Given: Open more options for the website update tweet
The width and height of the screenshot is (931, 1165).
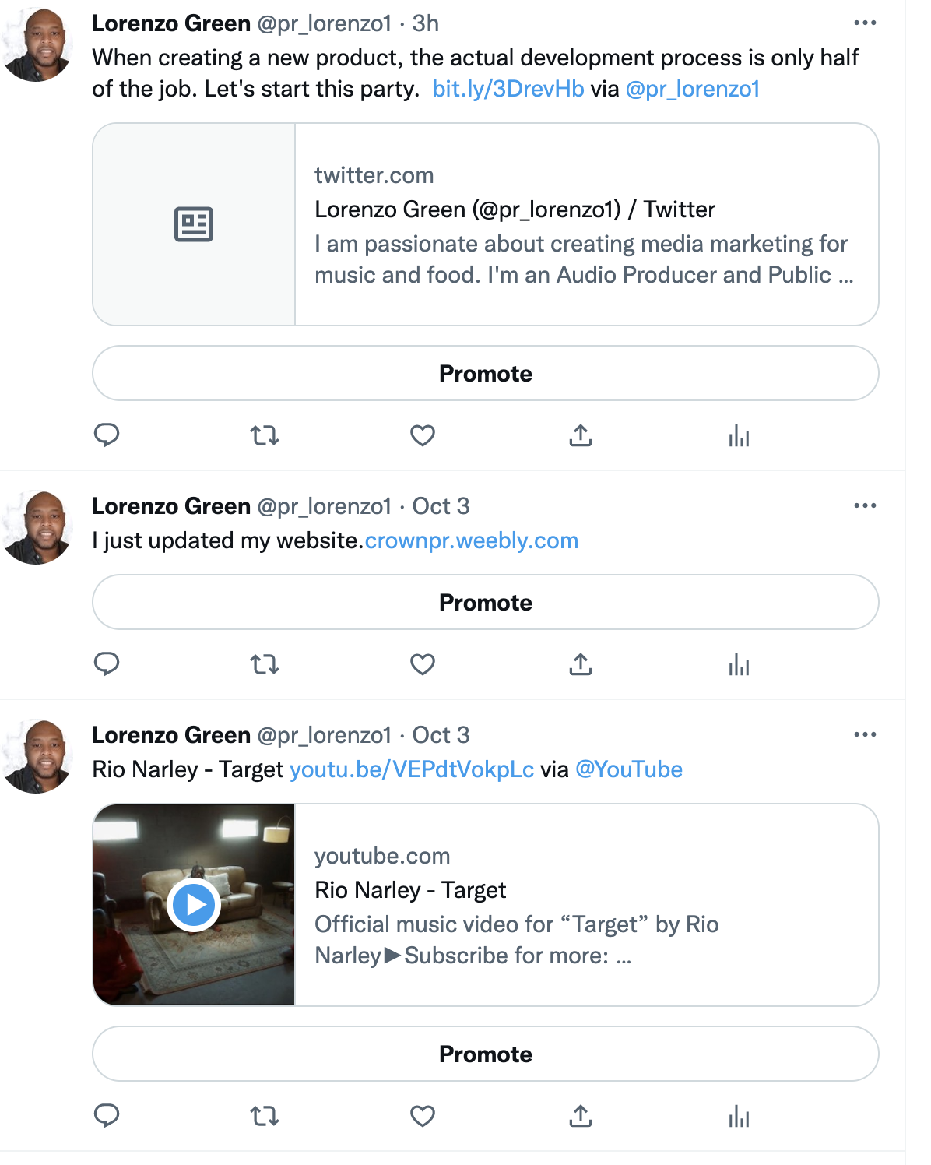Looking at the screenshot, I should click(x=865, y=506).
